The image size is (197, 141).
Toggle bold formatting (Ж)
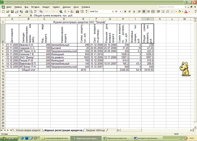tap(125, 12)
